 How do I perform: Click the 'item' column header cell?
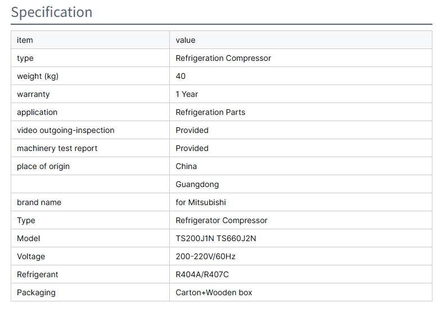pos(25,40)
